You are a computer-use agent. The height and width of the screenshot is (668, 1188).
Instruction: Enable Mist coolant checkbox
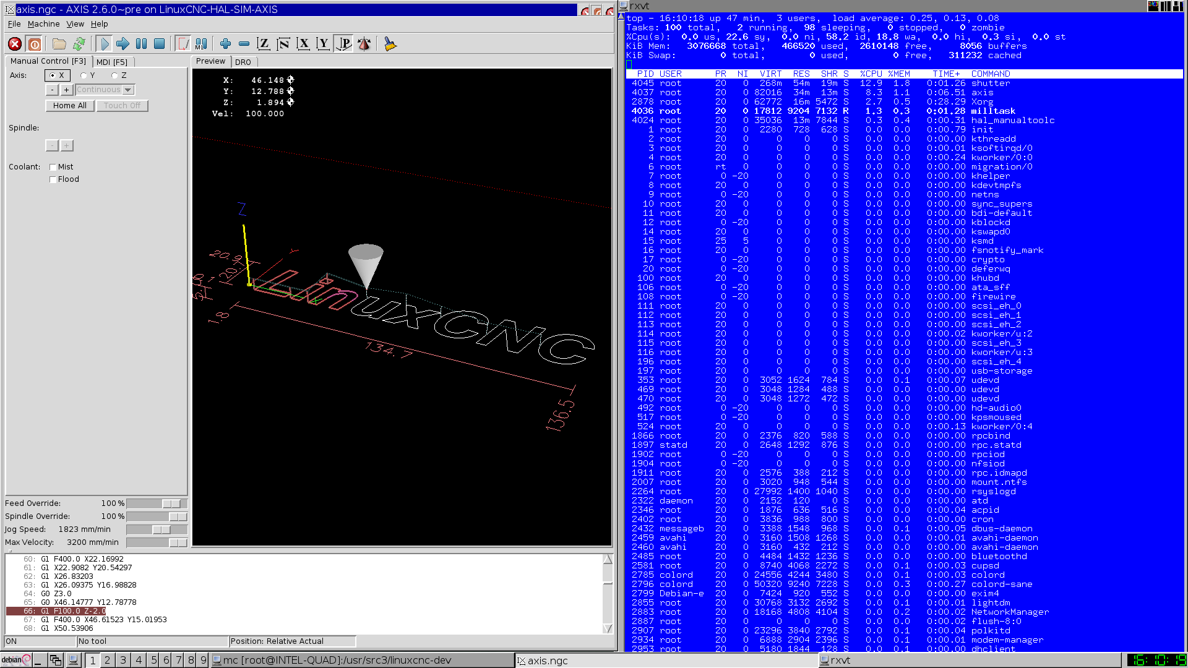coord(61,167)
